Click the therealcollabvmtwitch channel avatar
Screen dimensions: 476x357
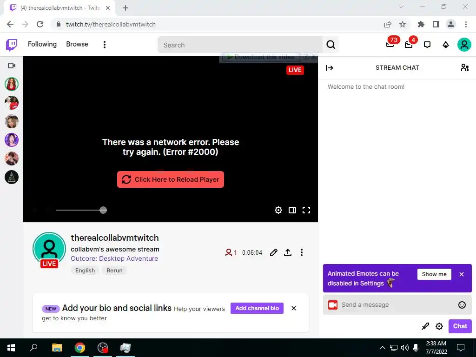(x=49, y=249)
